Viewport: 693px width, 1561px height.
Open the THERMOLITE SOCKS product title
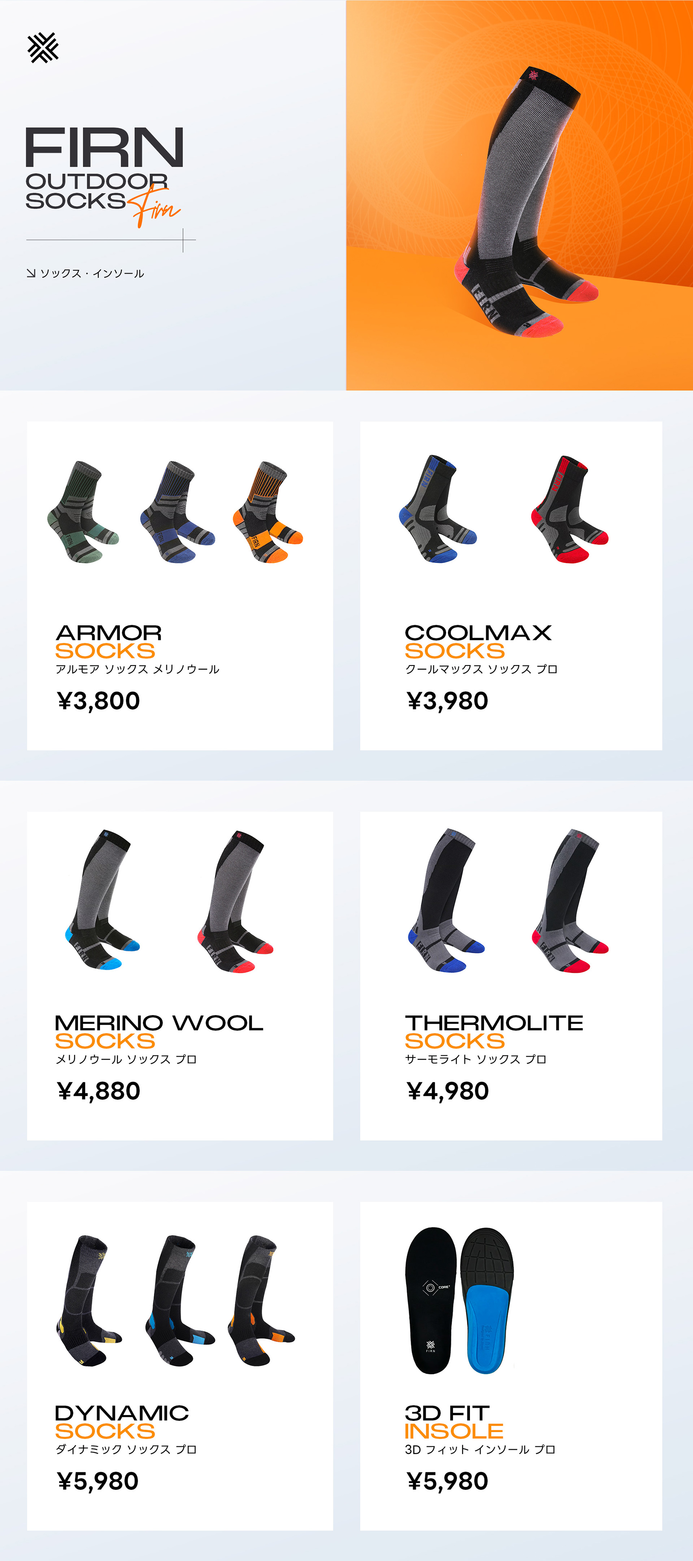[494, 1032]
